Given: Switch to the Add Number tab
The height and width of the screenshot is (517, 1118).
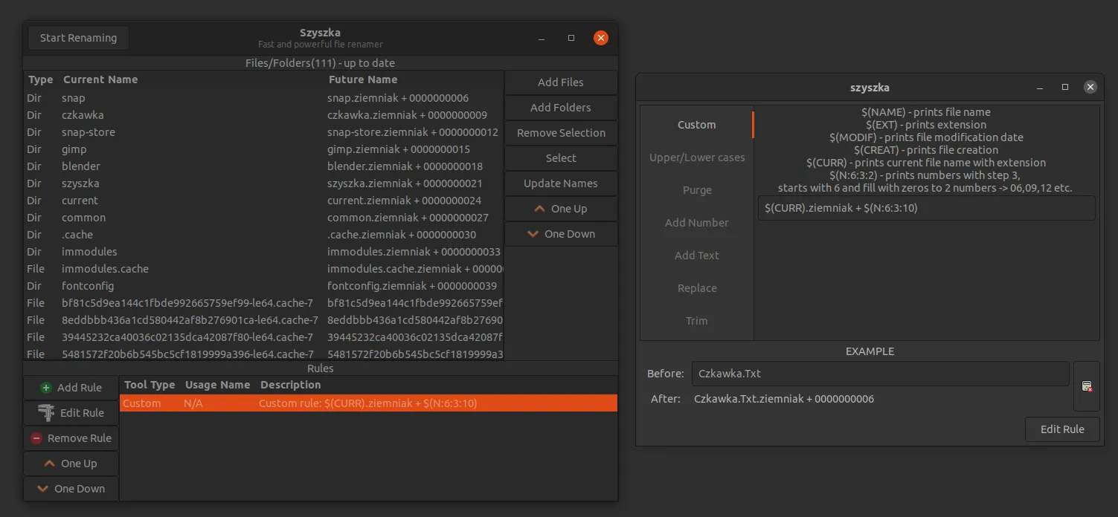Looking at the screenshot, I should 697,223.
